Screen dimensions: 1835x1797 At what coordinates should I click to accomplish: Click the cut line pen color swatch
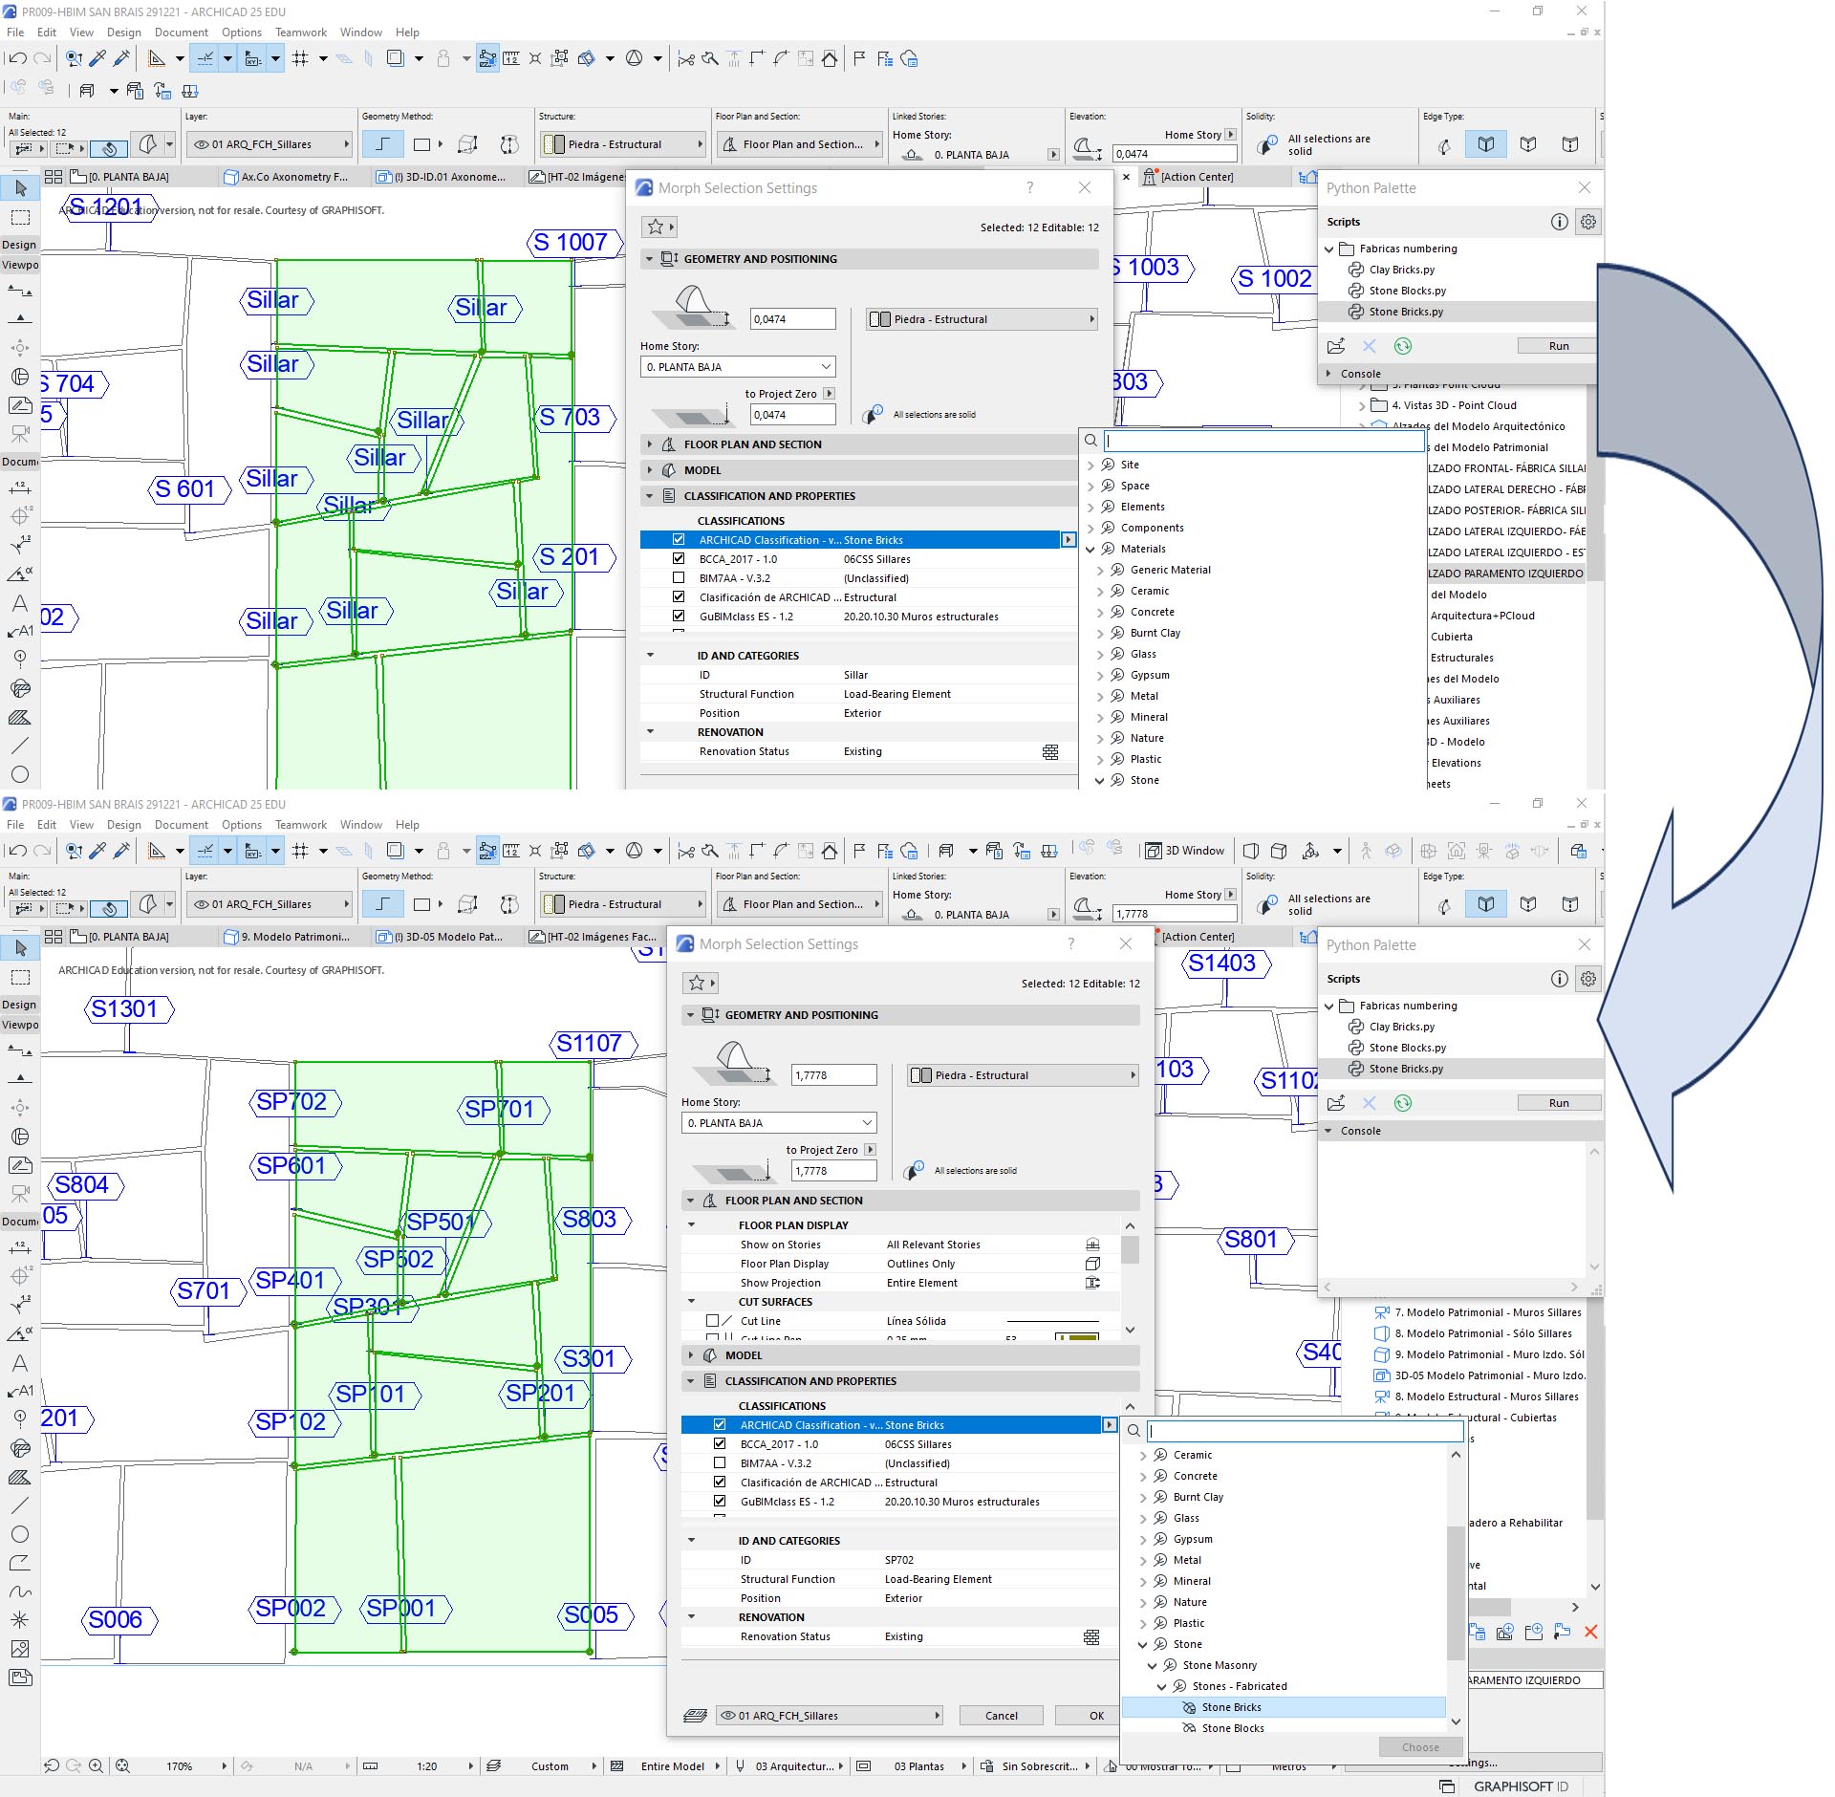tap(1076, 1337)
